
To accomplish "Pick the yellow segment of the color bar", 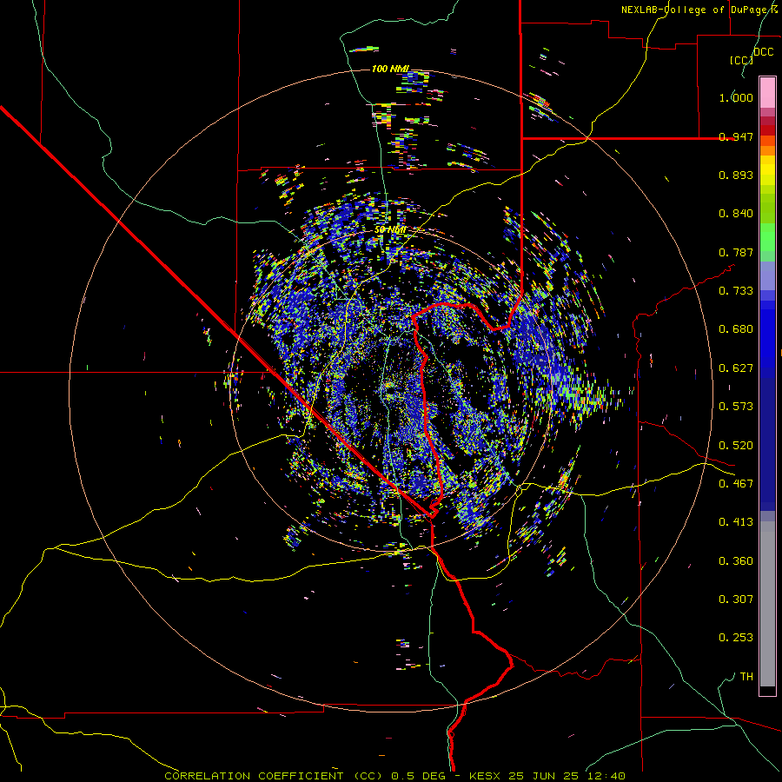I will (x=767, y=171).
